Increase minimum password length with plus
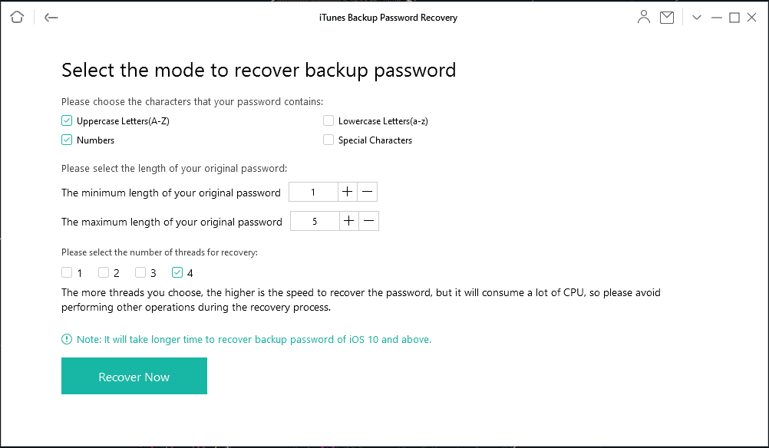 click(x=348, y=192)
